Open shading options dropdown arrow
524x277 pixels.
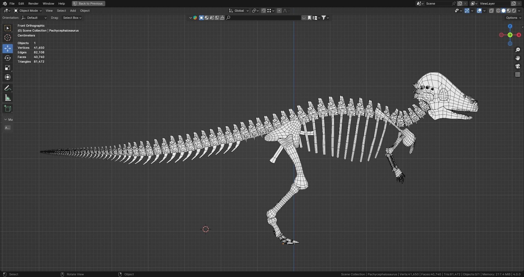519,11
